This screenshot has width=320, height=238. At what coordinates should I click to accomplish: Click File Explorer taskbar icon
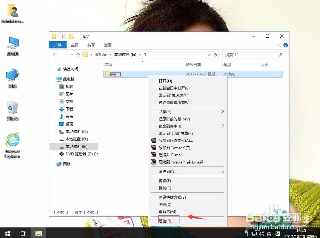click(x=39, y=233)
